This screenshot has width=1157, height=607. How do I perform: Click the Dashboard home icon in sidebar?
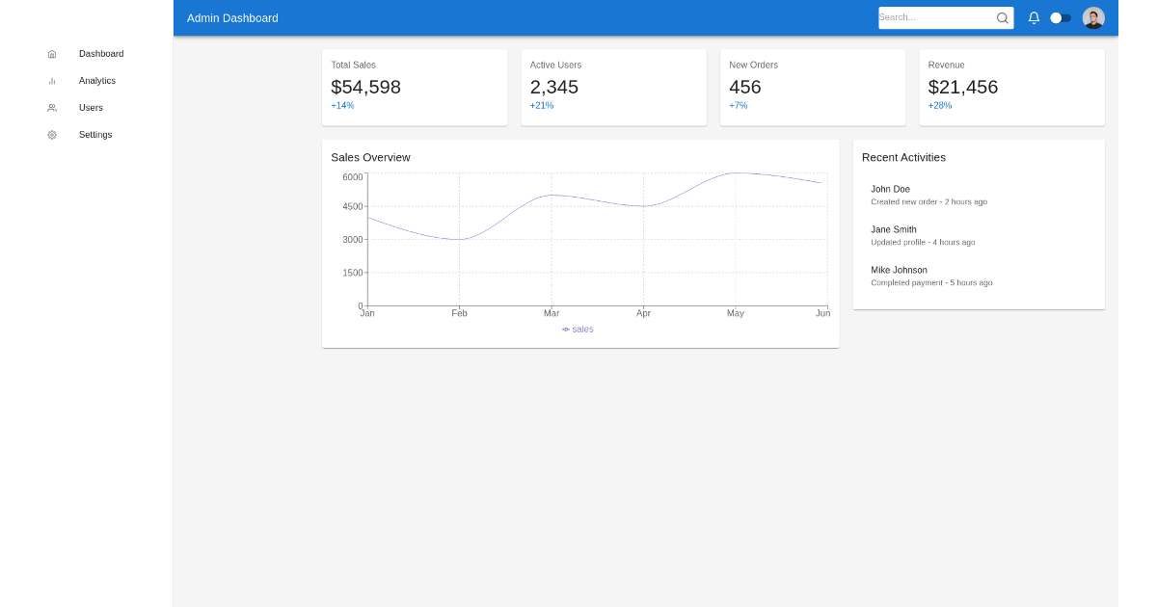coord(52,54)
